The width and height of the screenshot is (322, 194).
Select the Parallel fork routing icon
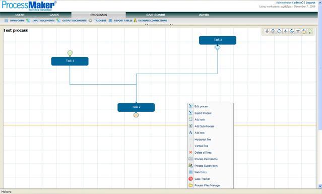click(285, 31)
